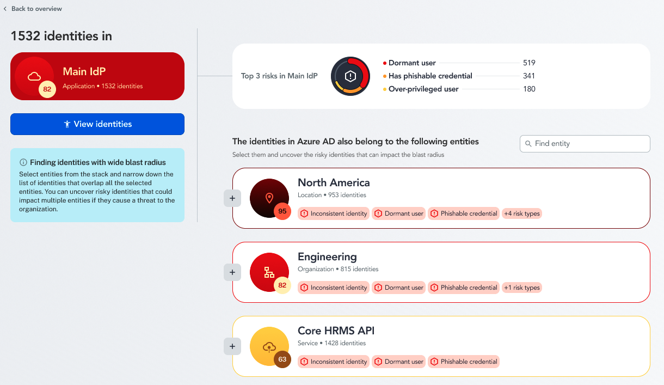Click the Main IdP cloud icon
Image resolution: width=664 pixels, height=385 pixels.
tap(34, 76)
